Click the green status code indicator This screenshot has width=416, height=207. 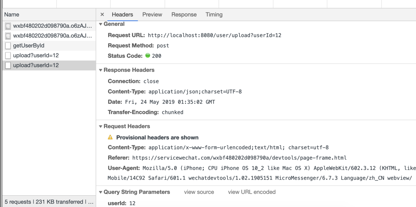tap(148, 56)
